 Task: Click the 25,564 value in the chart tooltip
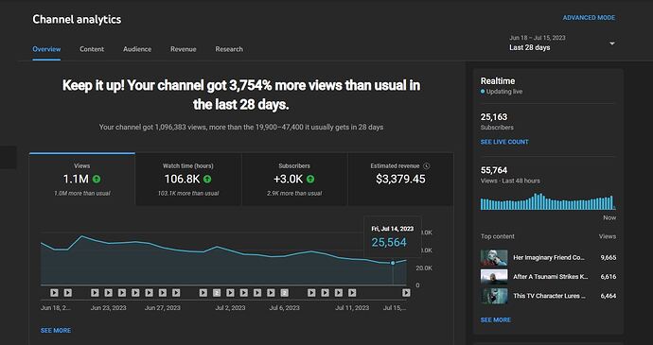click(x=389, y=242)
